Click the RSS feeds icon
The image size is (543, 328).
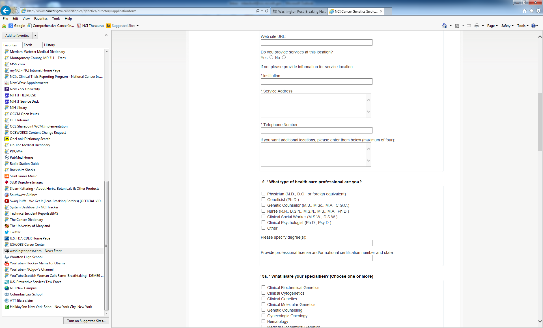pyautogui.click(x=457, y=26)
